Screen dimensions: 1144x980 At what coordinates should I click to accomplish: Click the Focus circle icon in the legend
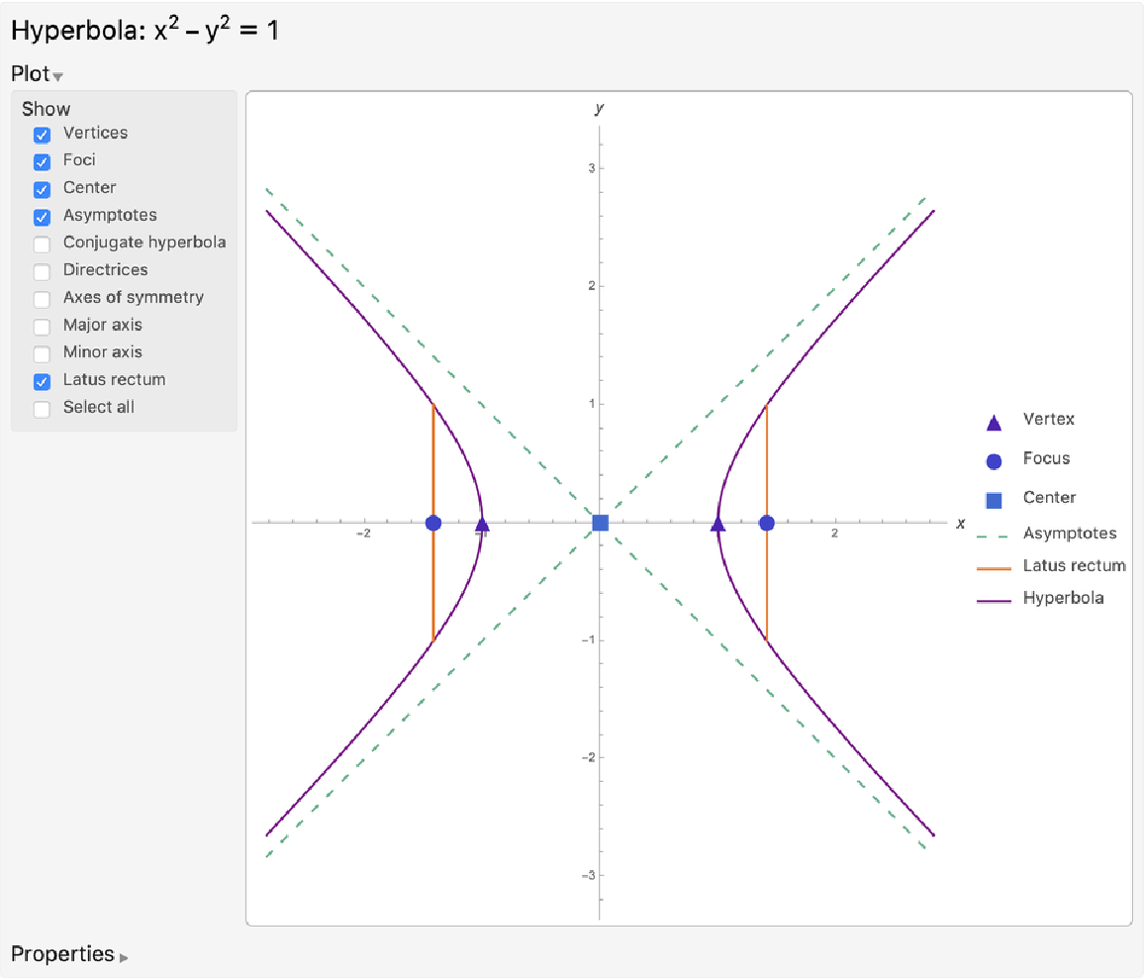[x=995, y=460]
